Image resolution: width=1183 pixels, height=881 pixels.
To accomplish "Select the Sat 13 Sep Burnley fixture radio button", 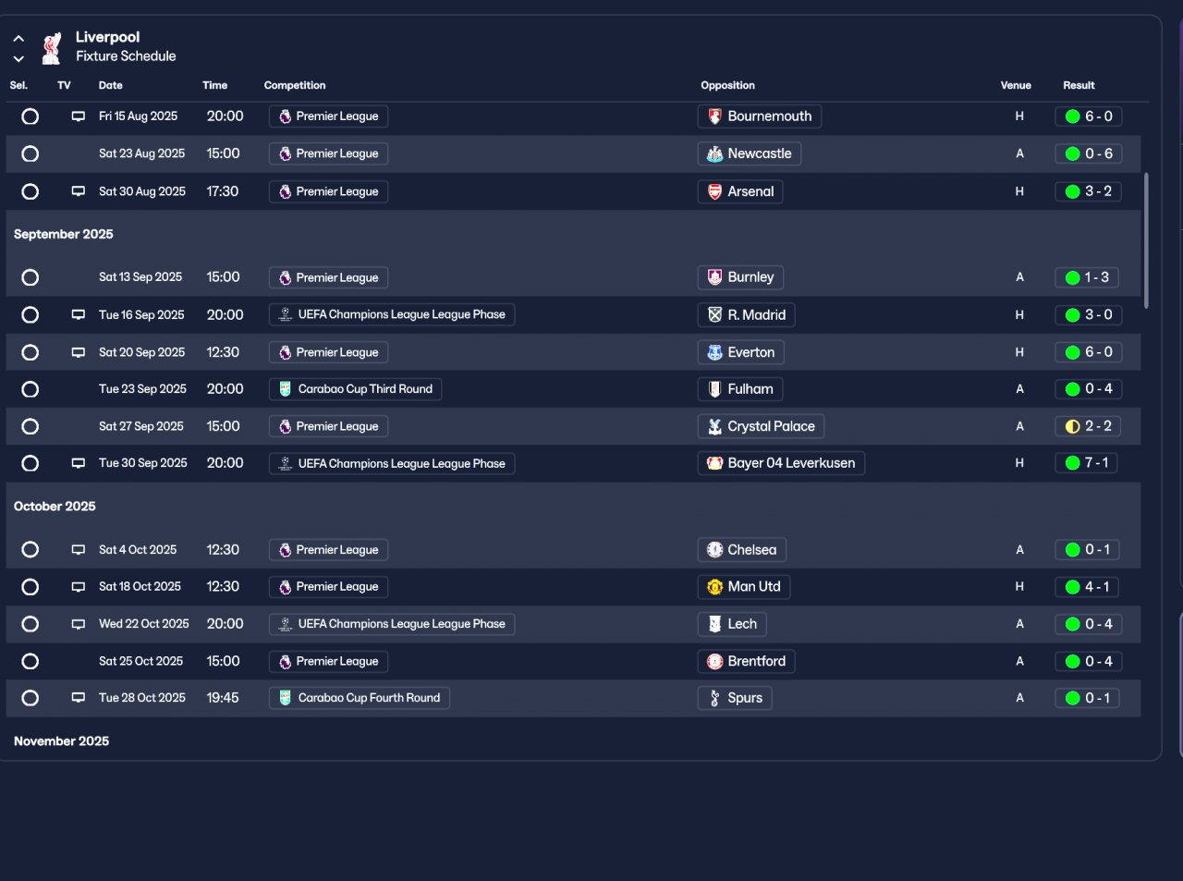I will [30, 277].
